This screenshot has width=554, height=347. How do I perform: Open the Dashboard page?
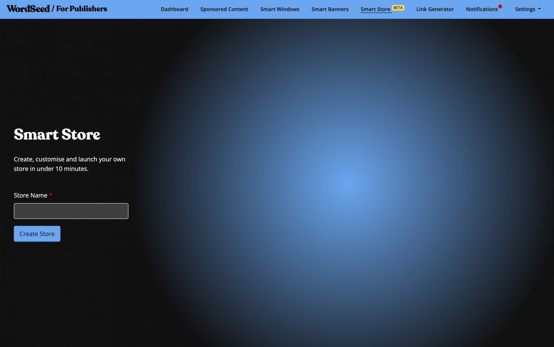(x=174, y=9)
